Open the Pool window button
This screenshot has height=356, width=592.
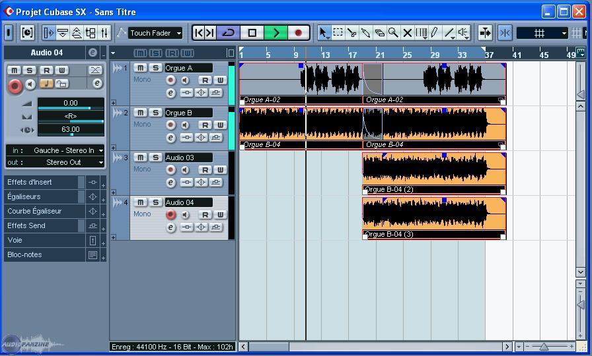(91, 33)
